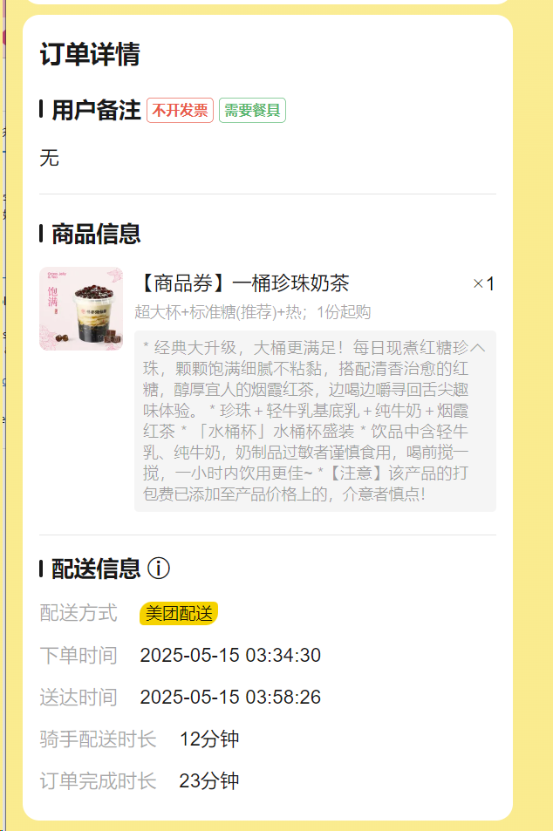Click the 超大杯+标准糖 specification text
553x831 pixels.
[252, 311]
